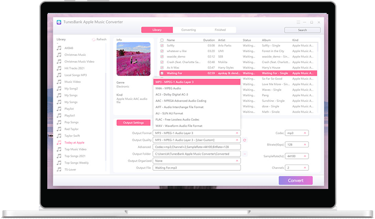Click the Advanced codec settings field
Viewport: 375px width, 219px height.
click(196, 147)
